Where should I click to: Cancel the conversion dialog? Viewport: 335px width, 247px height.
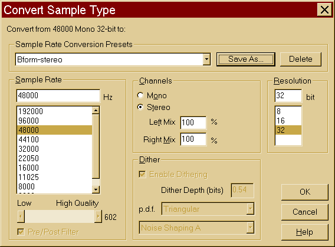305,212
